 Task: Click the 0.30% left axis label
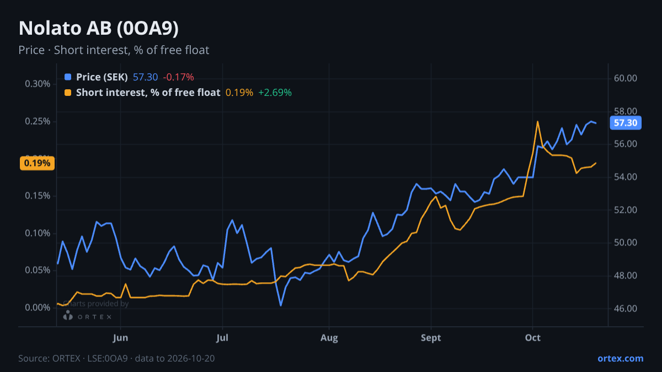[x=38, y=84]
